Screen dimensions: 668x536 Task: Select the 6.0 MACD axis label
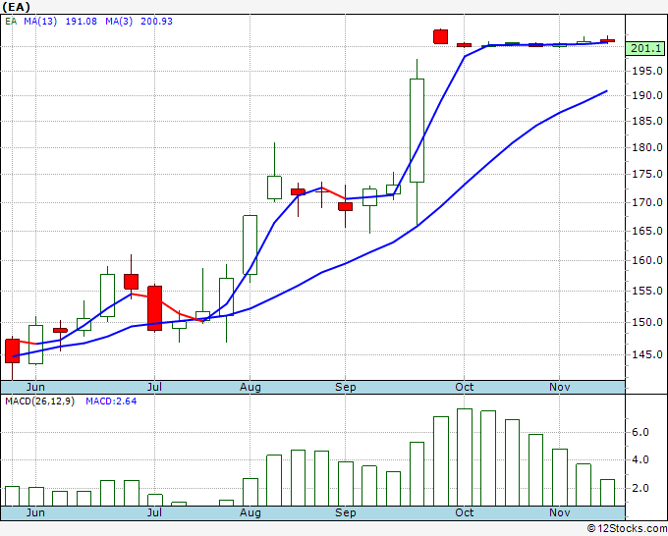point(640,433)
